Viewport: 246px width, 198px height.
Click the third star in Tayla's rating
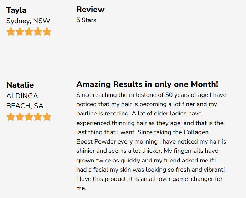coord(29,32)
